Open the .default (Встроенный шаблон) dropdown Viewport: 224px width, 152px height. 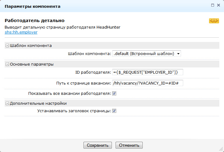pyautogui.click(x=146, y=53)
